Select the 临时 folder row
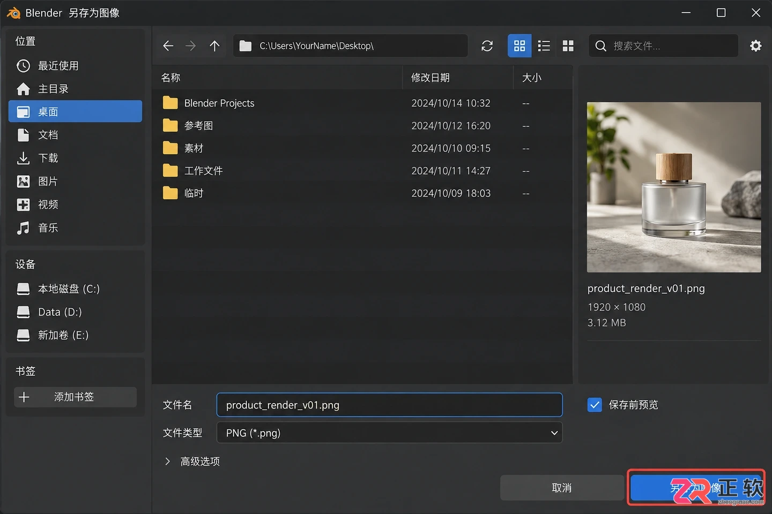772x514 pixels. tap(362, 193)
